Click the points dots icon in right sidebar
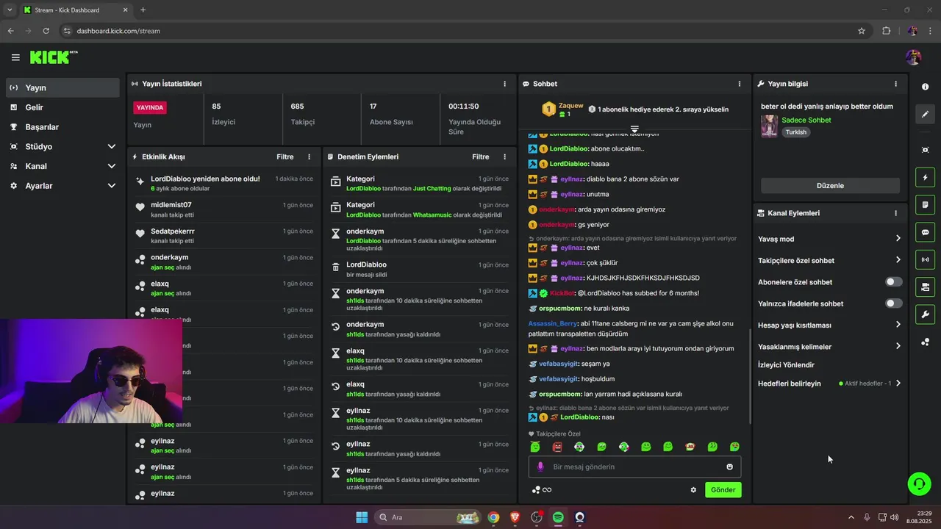The height and width of the screenshot is (529, 941). tap(925, 342)
